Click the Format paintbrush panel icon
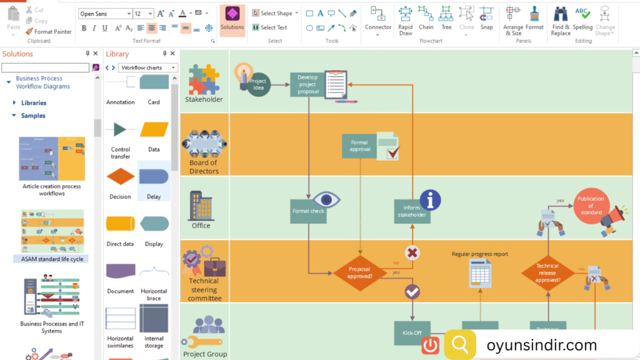This screenshot has width=640, height=360. click(x=534, y=19)
